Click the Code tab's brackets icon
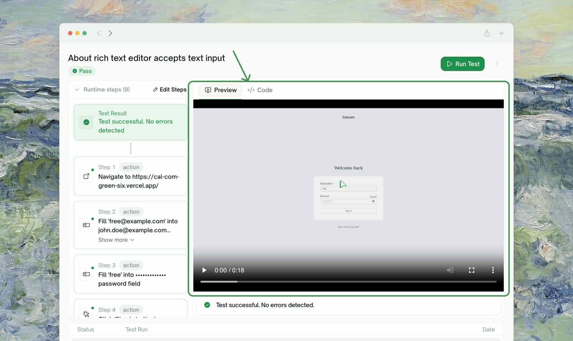The height and width of the screenshot is (341, 573). point(251,90)
